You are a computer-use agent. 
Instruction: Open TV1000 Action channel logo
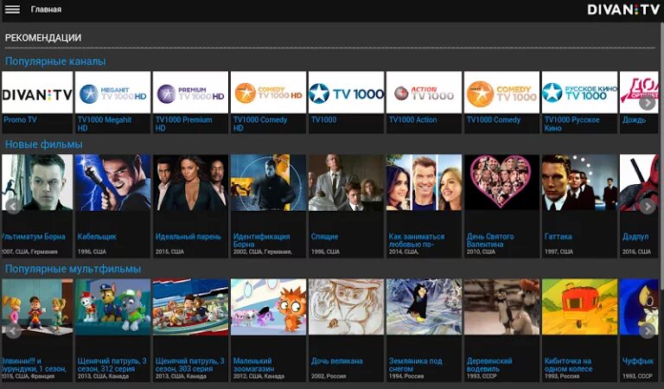[x=425, y=92]
